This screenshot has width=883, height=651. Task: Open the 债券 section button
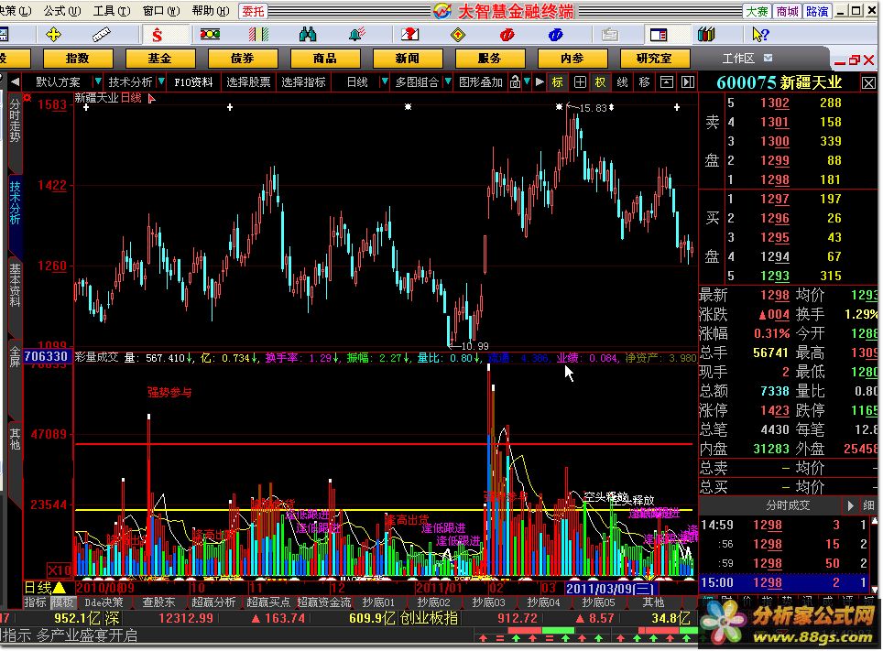click(x=243, y=58)
